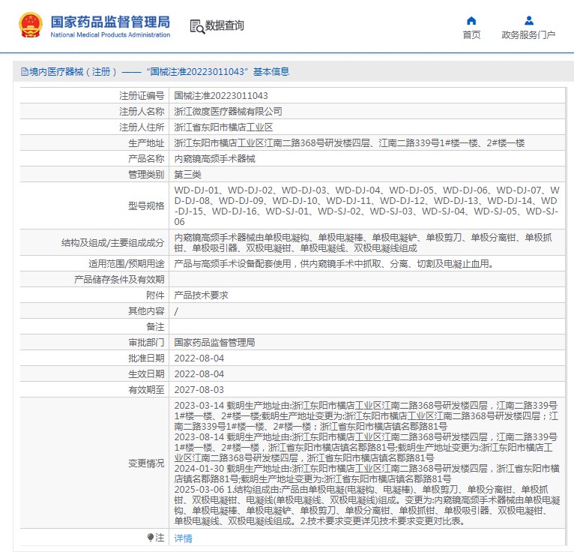Select registration number value 国械注准20223011043

click(x=221, y=96)
